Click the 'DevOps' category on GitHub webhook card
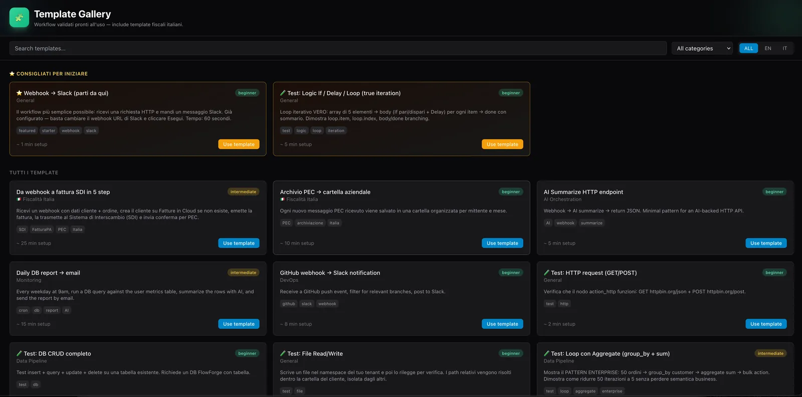 [289, 280]
